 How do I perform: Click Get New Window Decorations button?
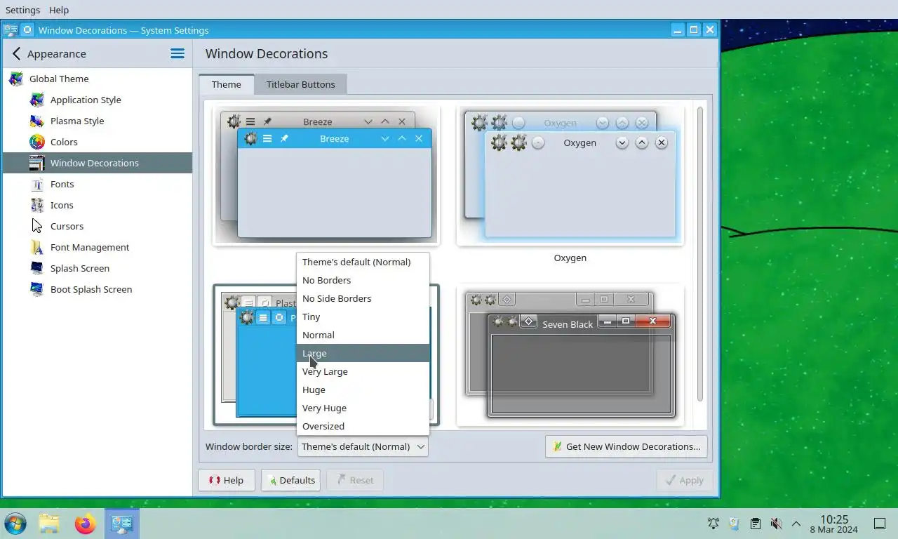tap(626, 446)
